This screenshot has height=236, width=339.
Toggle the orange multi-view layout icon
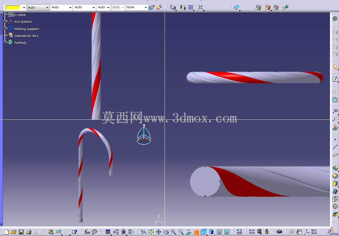[x=196, y=232]
